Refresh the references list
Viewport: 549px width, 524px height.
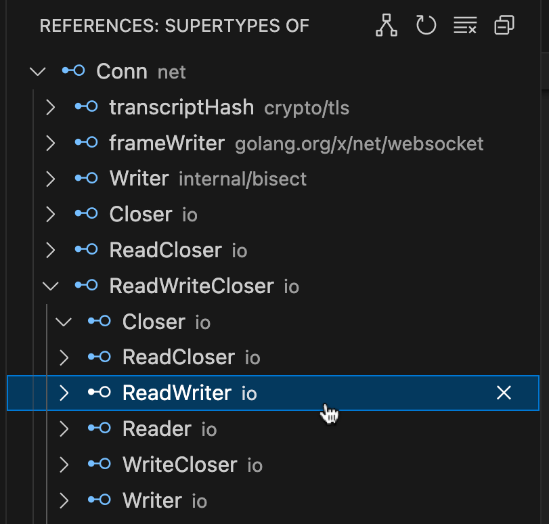point(426,24)
